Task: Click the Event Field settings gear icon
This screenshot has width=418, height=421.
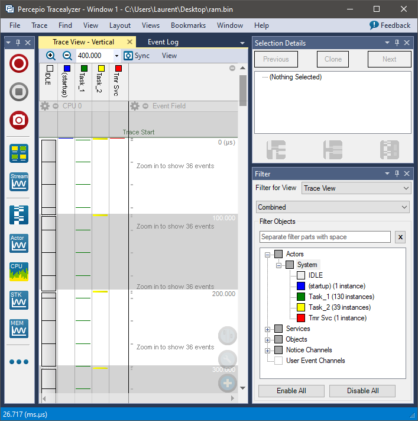Action: (x=135, y=106)
